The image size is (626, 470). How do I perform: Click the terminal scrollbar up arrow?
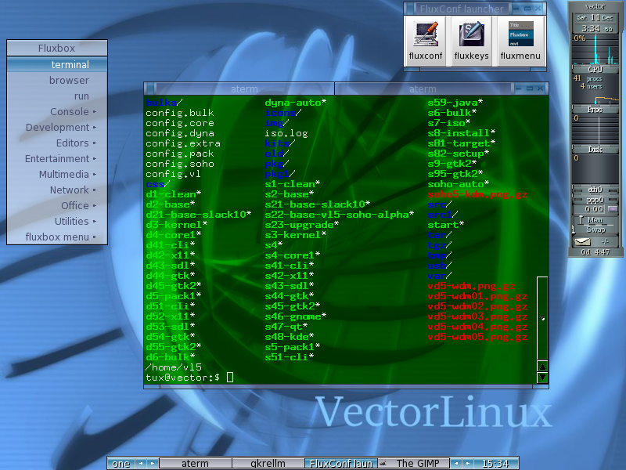542,366
